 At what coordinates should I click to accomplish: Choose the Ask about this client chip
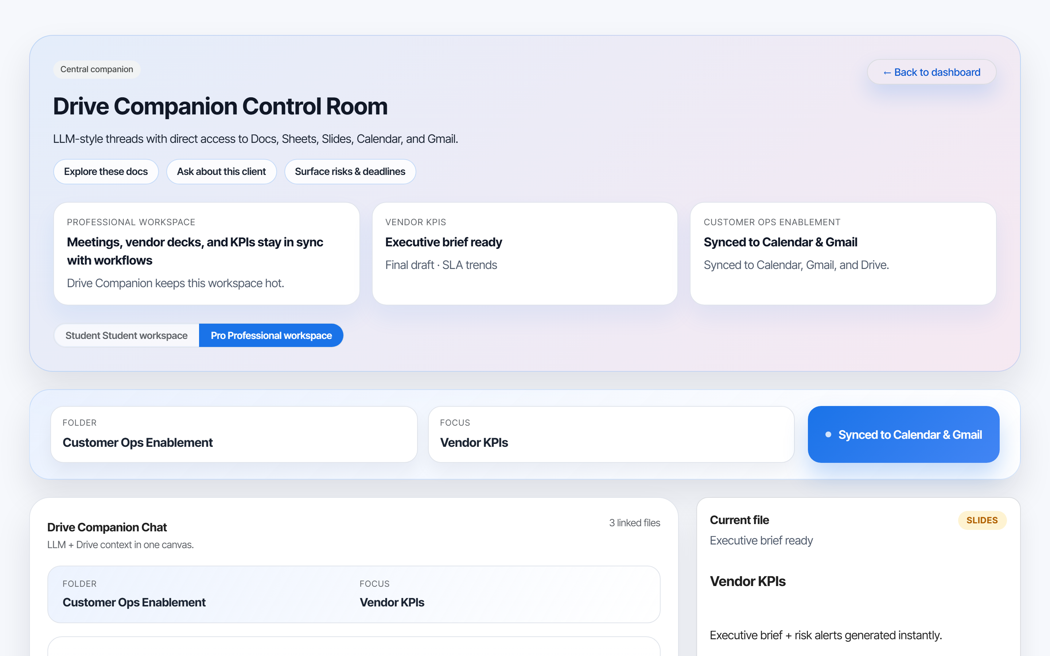coord(221,171)
